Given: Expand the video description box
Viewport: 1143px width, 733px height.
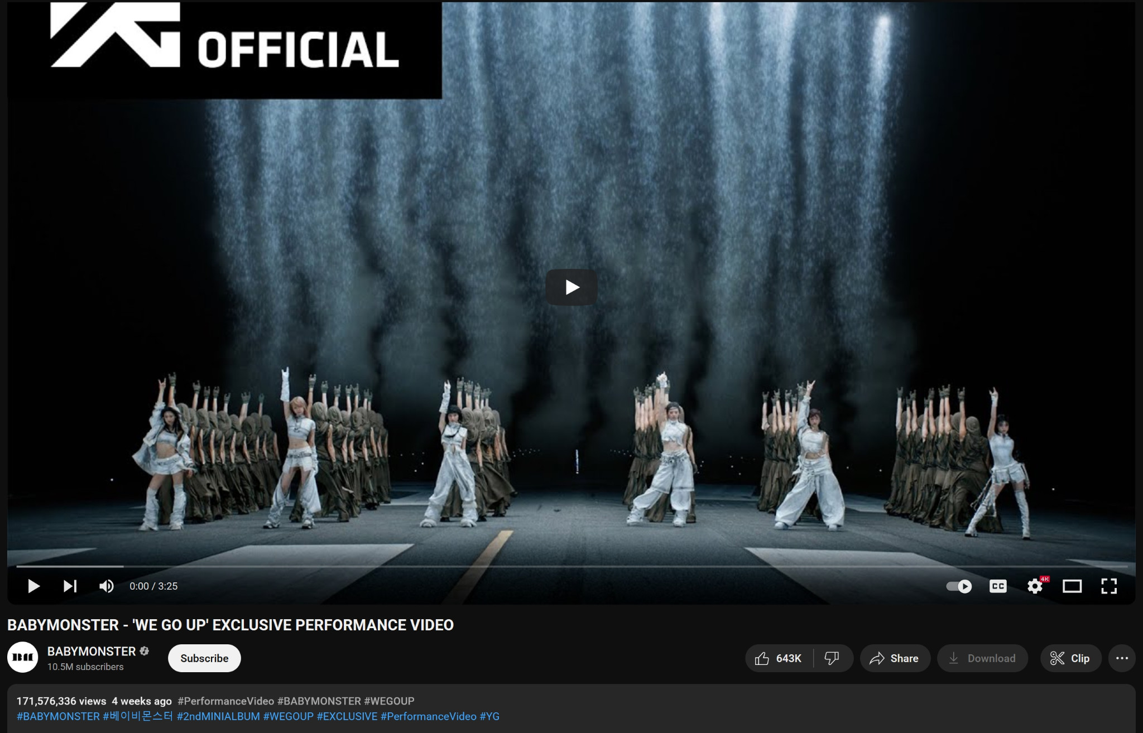Looking at the screenshot, I should coord(781,708).
